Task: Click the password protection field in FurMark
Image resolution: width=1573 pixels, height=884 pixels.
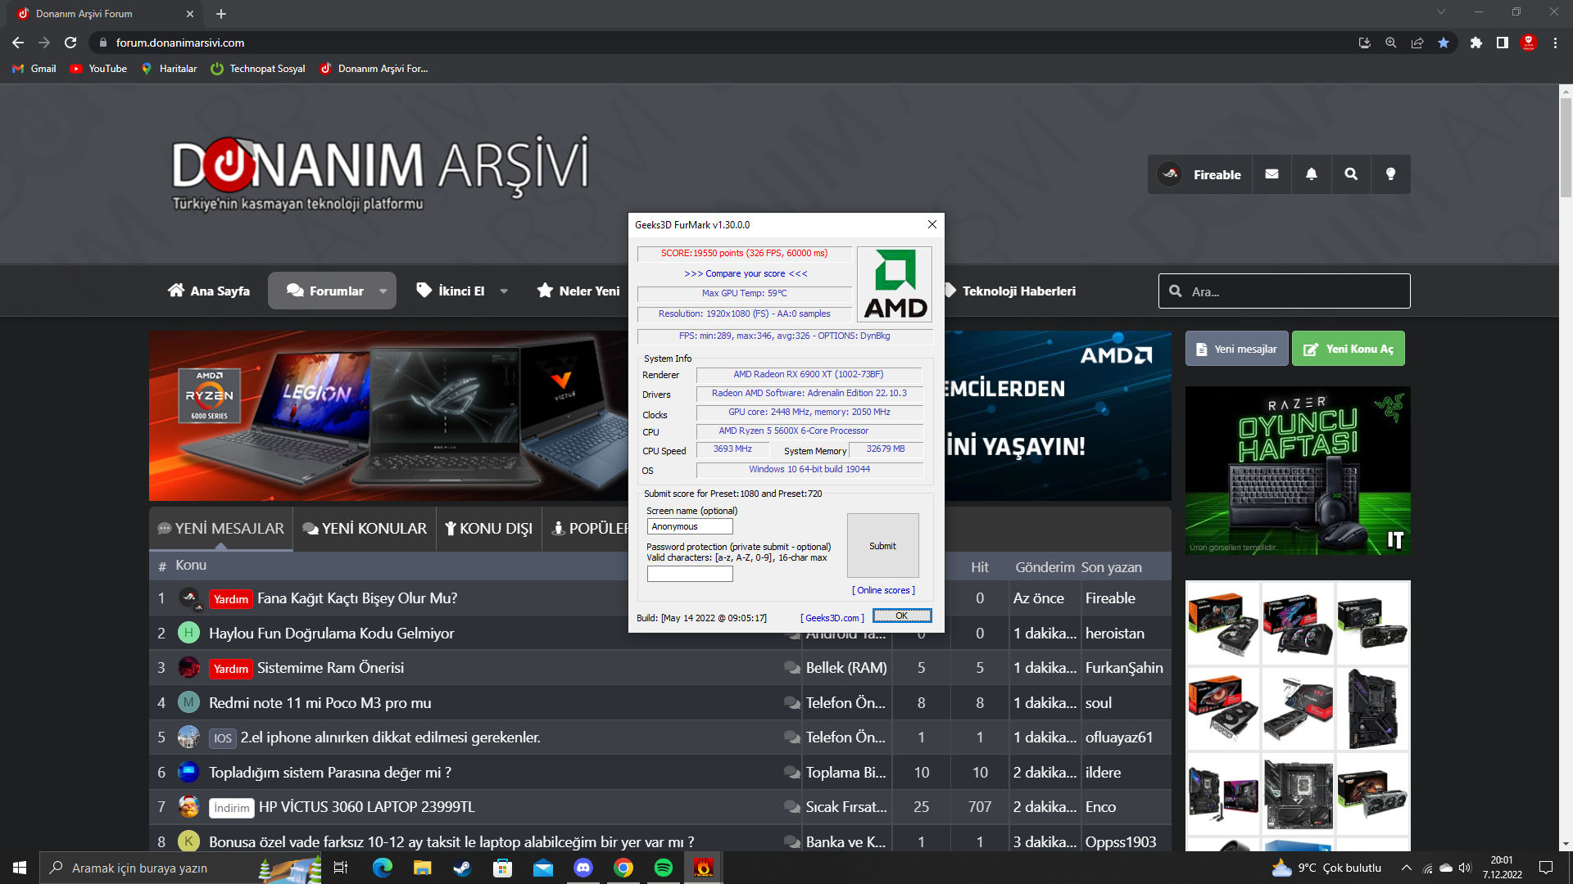Action: click(x=690, y=574)
